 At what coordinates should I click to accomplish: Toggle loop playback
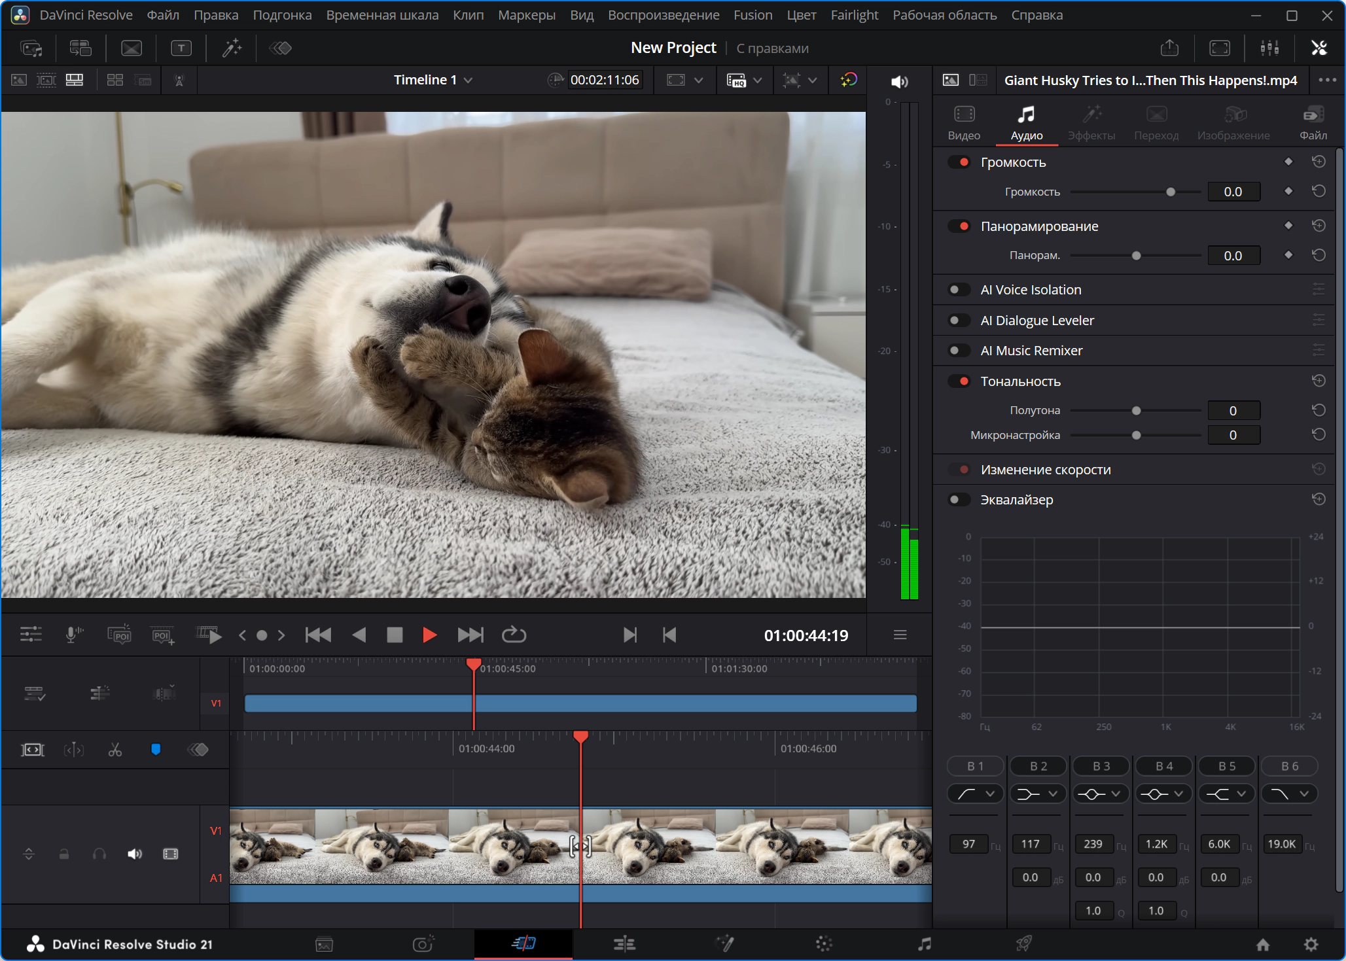coord(514,635)
